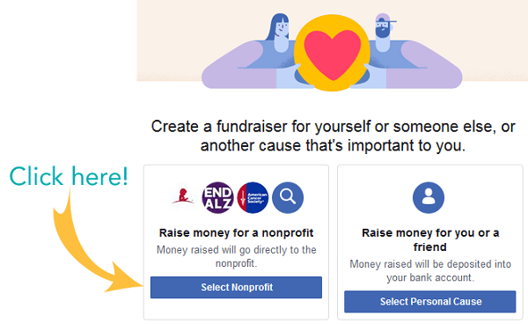Click the Select Nonprofit button
Screen dimensions: 528x324
click(236, 287)
